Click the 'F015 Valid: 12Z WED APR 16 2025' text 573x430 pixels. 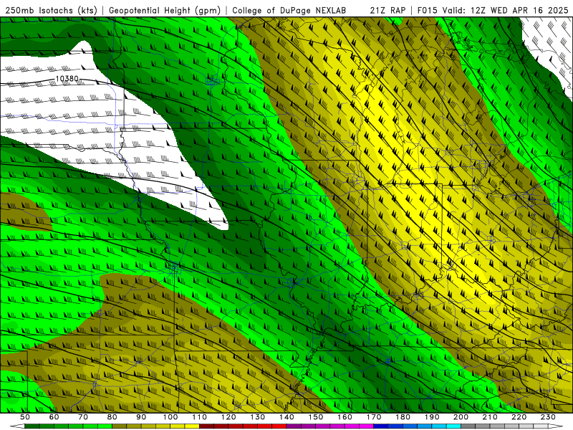[x=493, y=10]
